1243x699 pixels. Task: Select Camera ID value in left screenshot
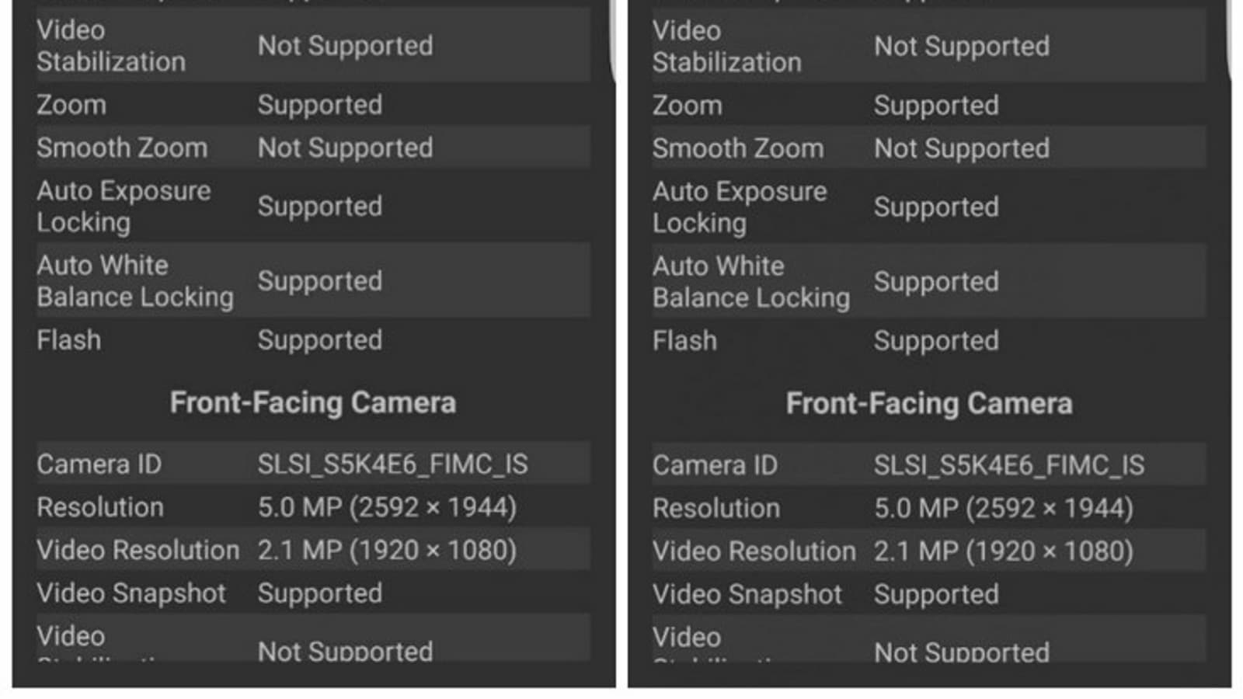click(x=392, y=464)
